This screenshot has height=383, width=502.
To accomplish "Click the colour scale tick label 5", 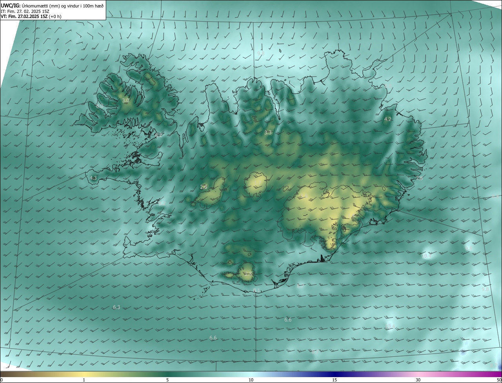I will click(x=167, y=380).
